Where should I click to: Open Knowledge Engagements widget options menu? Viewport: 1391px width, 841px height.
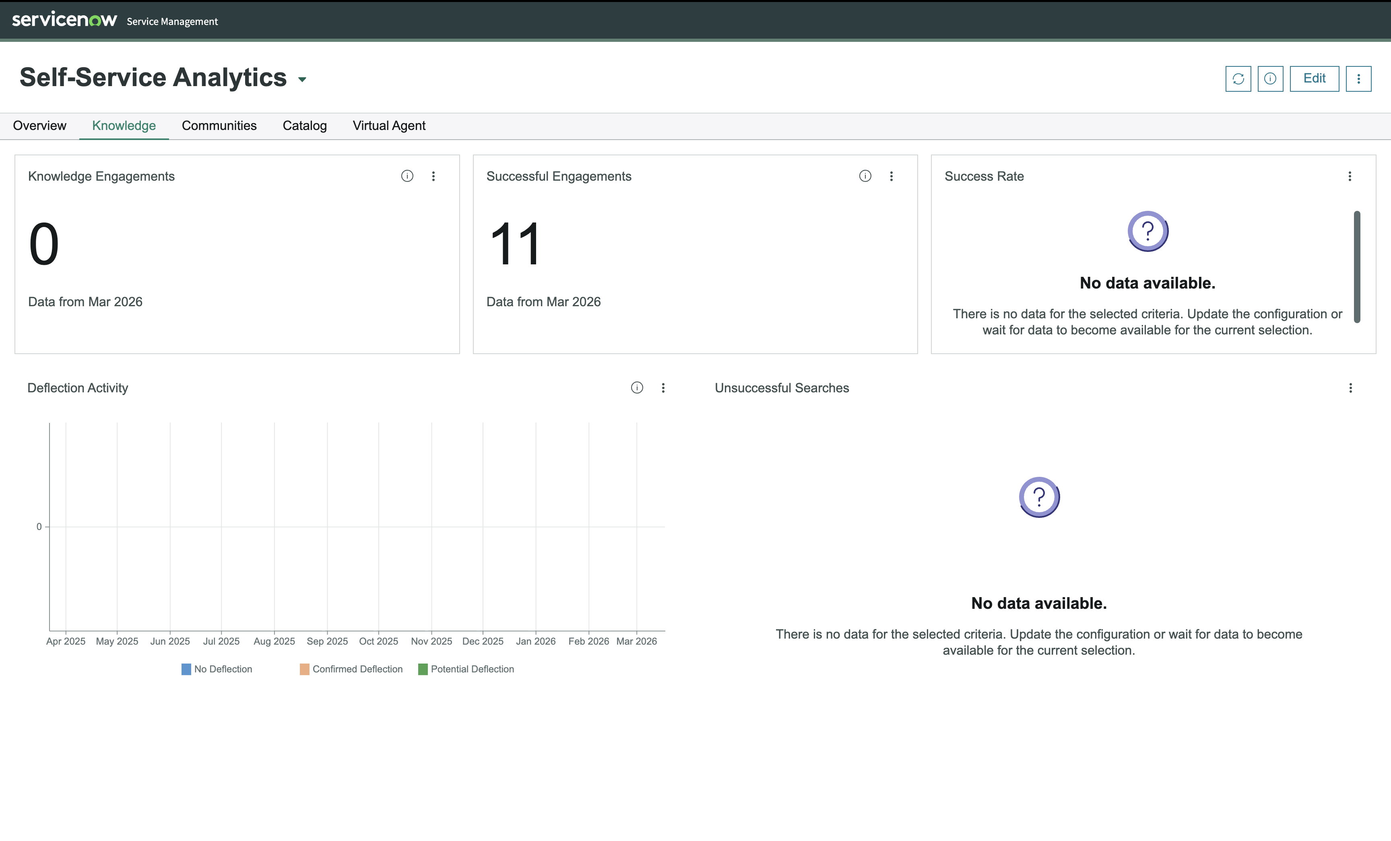point(433,176)
